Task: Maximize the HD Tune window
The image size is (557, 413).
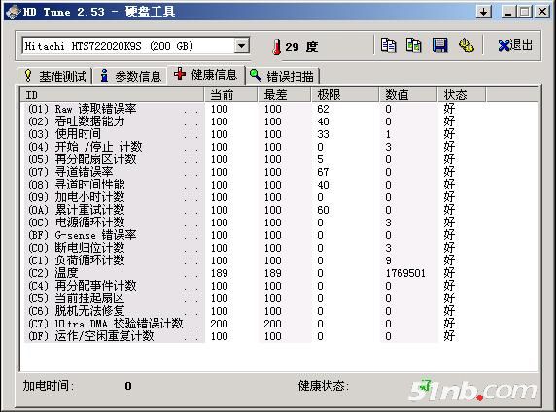Action: pyautogui.click(x=524, y=12)
